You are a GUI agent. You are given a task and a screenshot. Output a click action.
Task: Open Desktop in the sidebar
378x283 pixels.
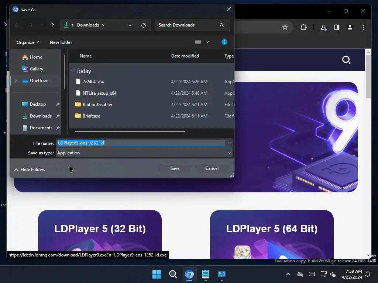38,104
